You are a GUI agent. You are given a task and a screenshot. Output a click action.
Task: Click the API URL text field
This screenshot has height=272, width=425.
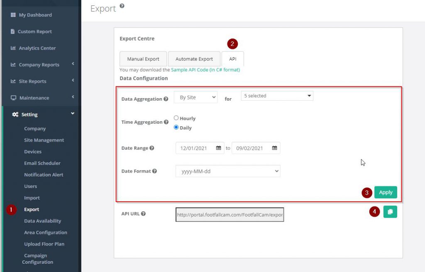tap(230, 215)
